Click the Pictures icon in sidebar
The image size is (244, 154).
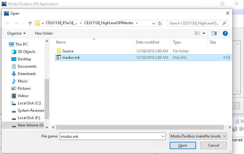[14, 88]
